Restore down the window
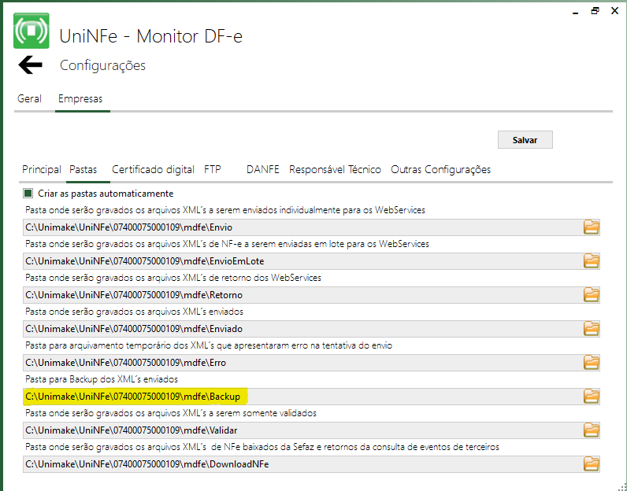Screen dimensions: 627x491 595,11
